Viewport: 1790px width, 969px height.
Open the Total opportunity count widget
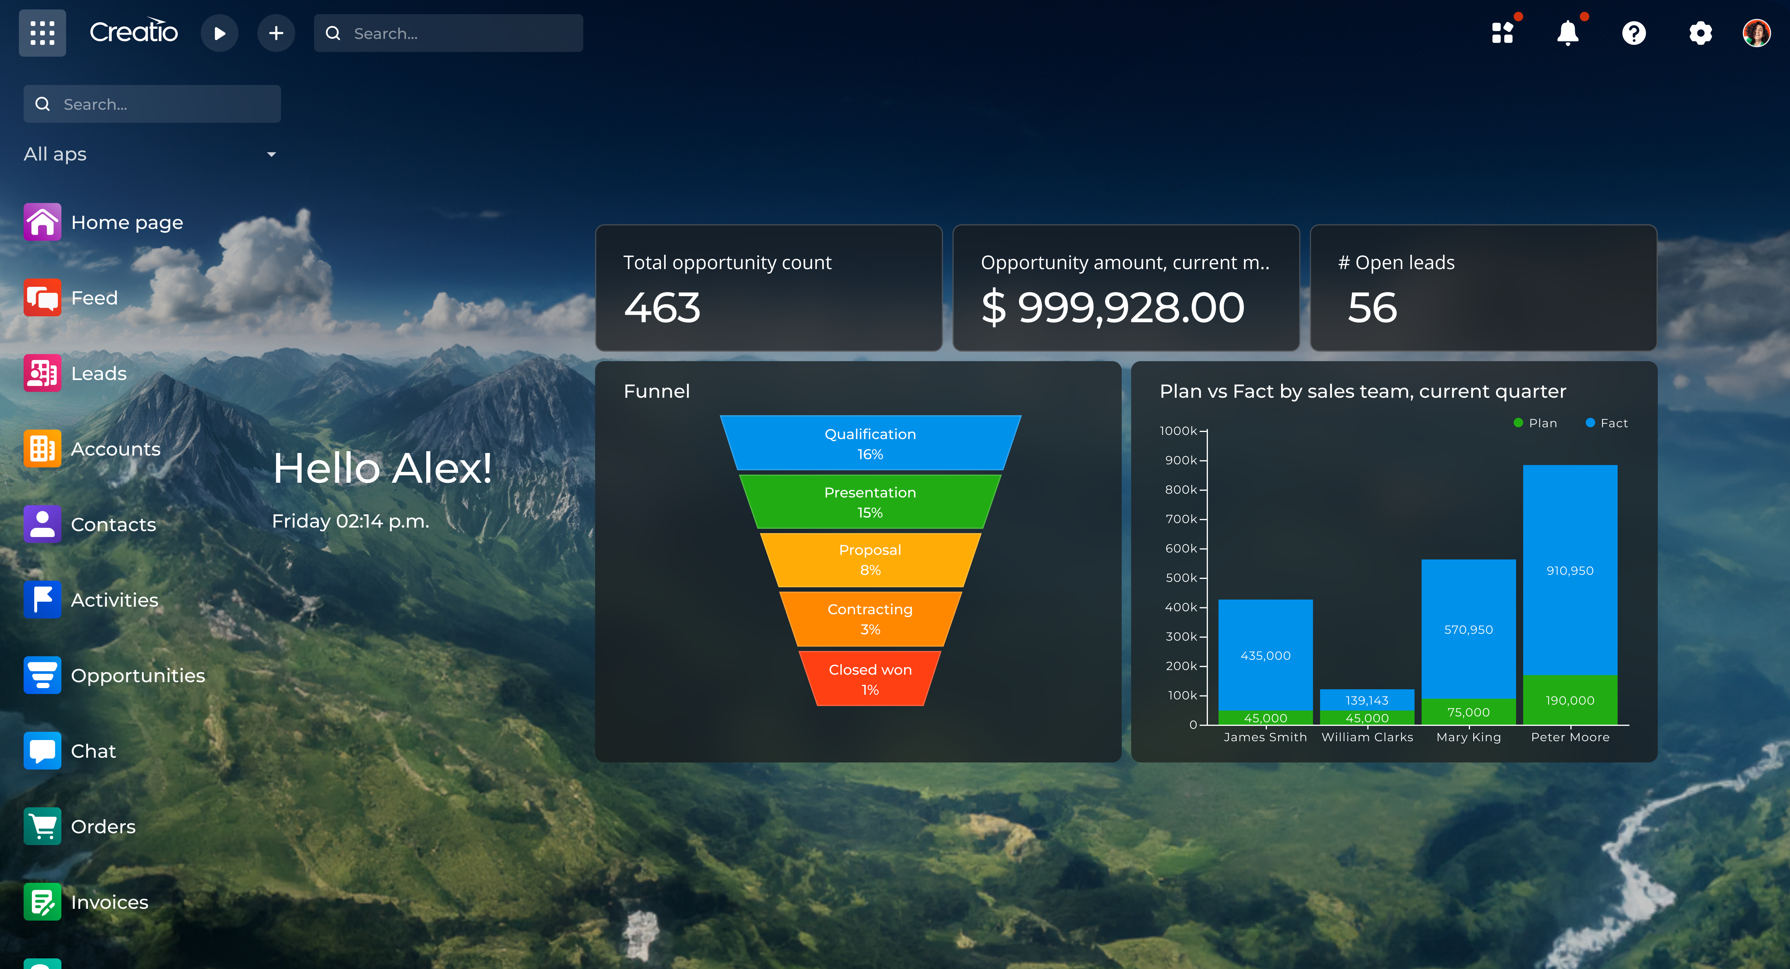(769, 288)
